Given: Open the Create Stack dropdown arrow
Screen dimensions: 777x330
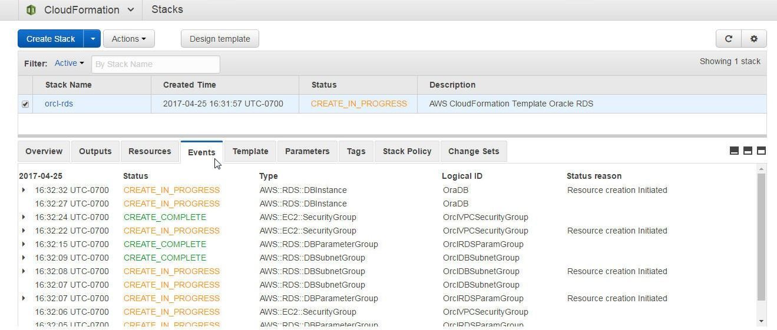Looking at the screenshot, I should click(x=92, y=39).
